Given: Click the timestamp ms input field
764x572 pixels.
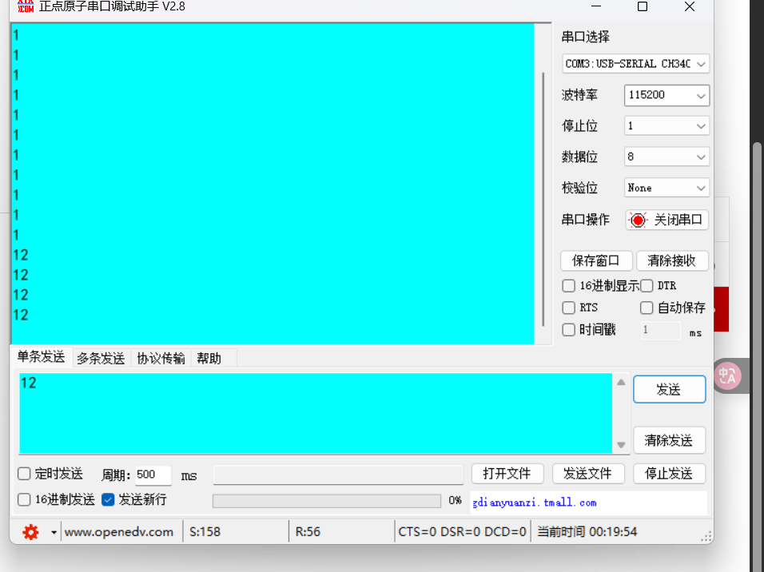Looking at the screenshot, I should tap(661, 330).
